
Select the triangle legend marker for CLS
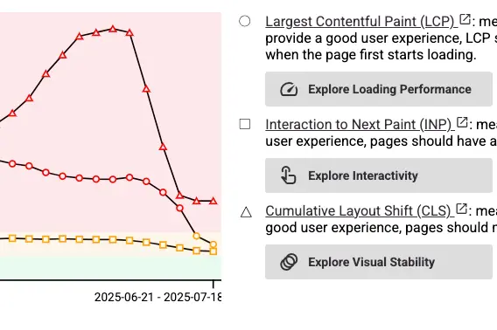[246, 212]
